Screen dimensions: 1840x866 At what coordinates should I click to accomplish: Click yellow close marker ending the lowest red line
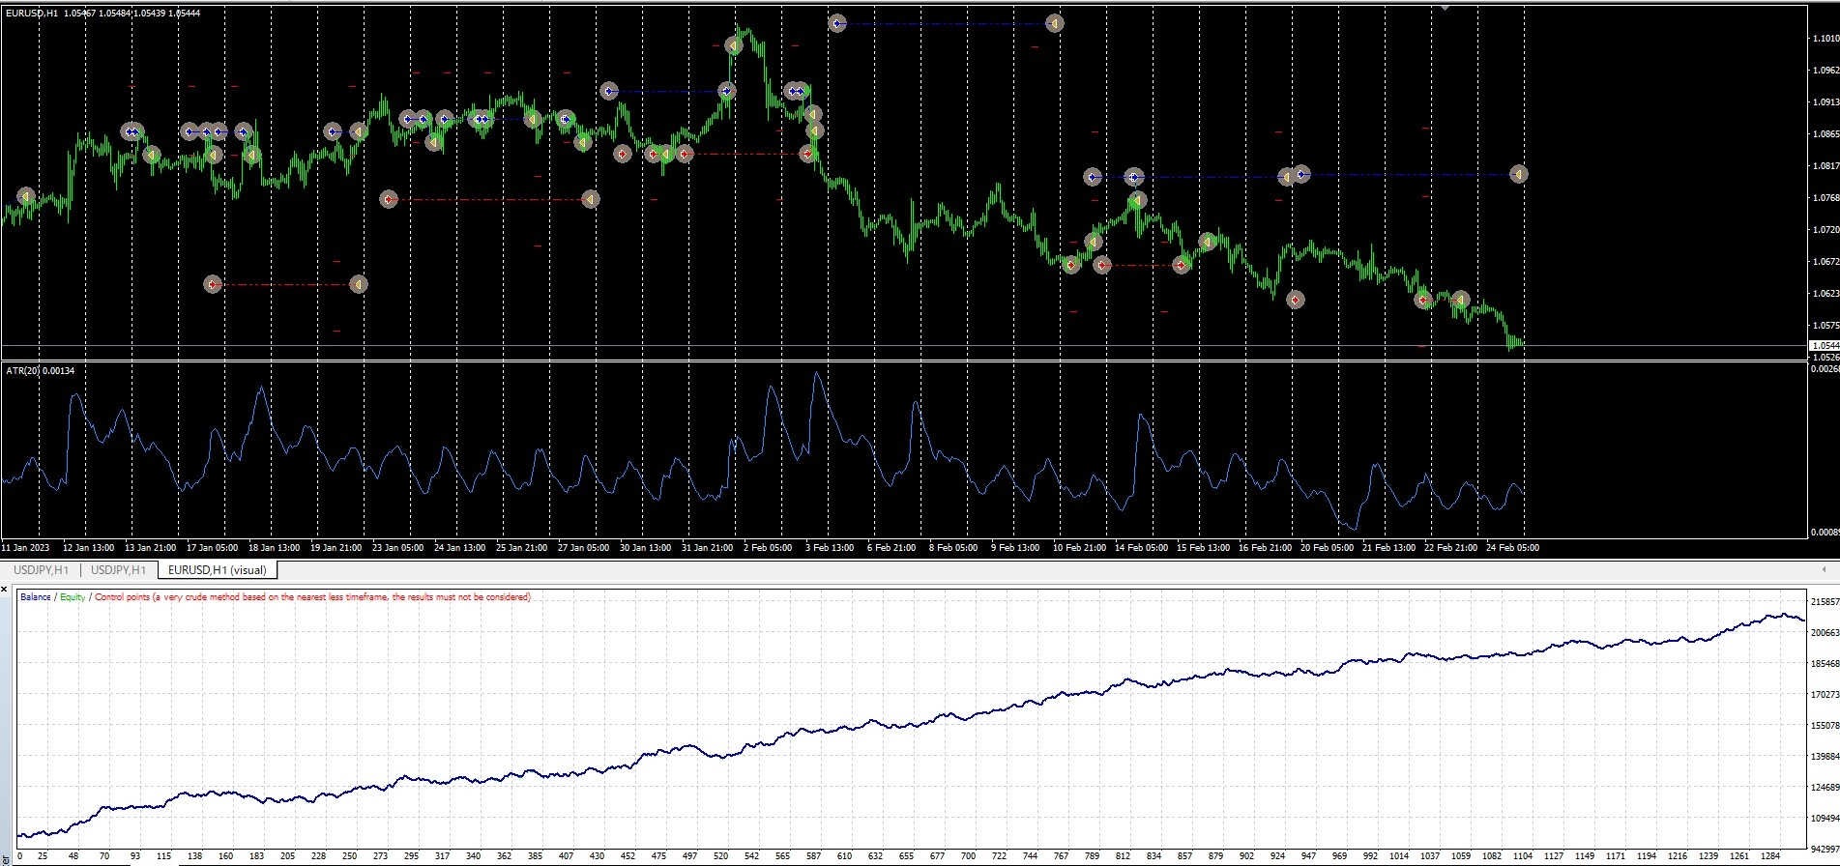358,284
